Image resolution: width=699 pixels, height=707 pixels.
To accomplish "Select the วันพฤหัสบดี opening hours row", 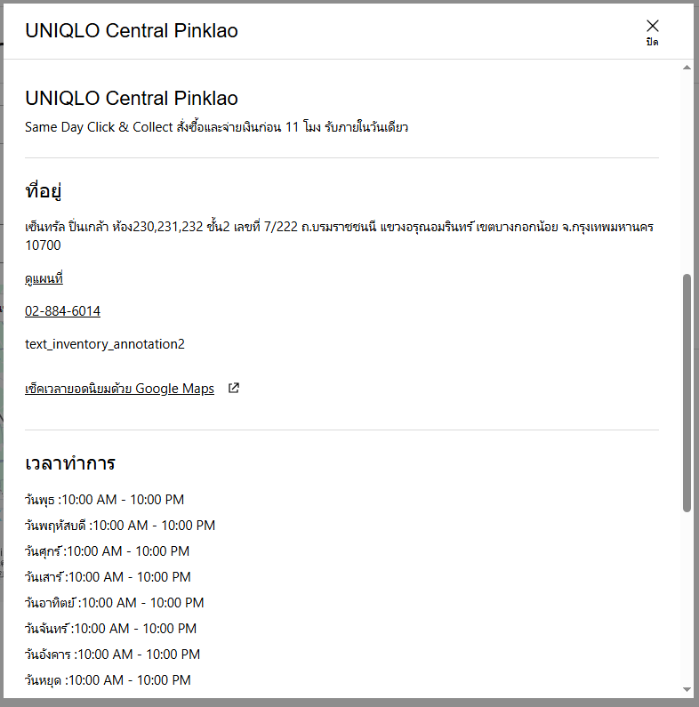I will (120, 526).
